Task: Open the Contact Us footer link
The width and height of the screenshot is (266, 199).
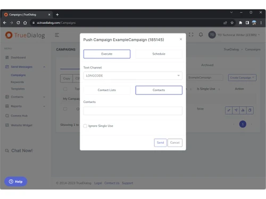Action: point(112,183)
